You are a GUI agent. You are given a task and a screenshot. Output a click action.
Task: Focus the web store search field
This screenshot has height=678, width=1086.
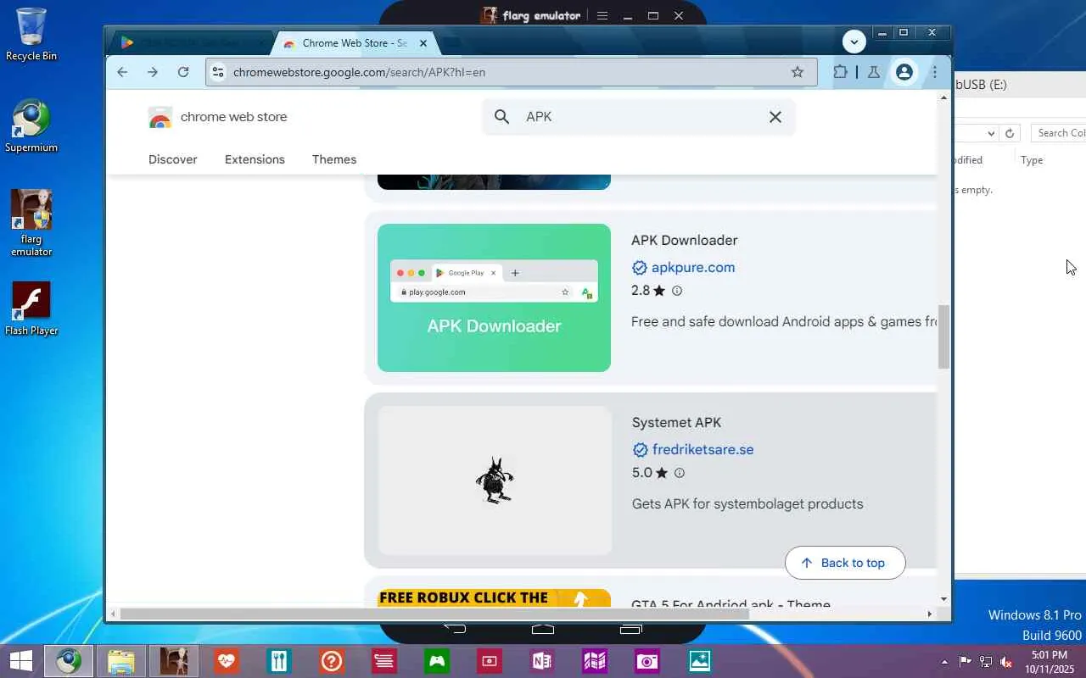click(638, 117)
